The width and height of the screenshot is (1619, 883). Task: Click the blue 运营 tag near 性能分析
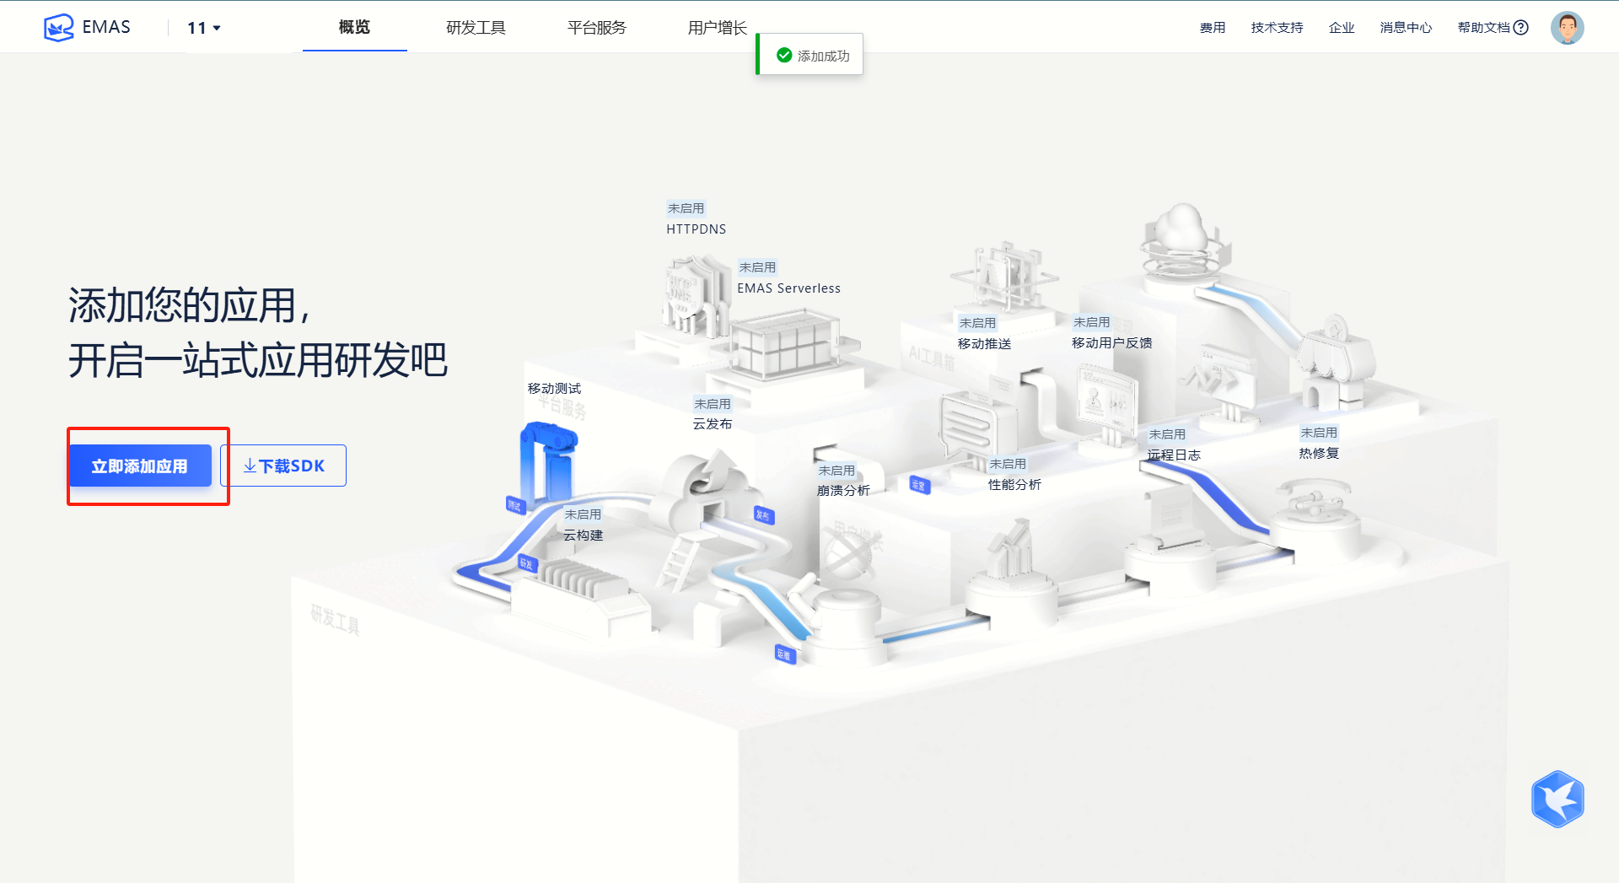point(919,485)
